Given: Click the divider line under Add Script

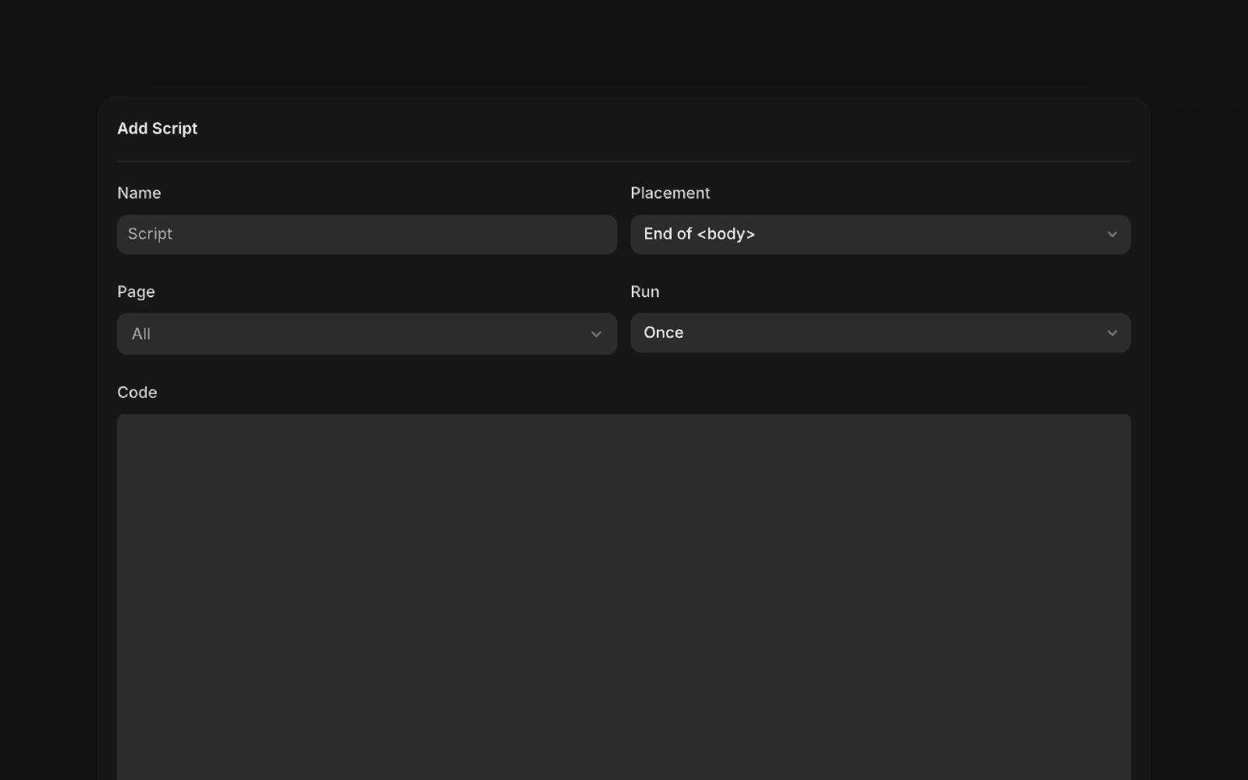Looking at the screenshot, I should pyautogui.click(x=624, y=161).
